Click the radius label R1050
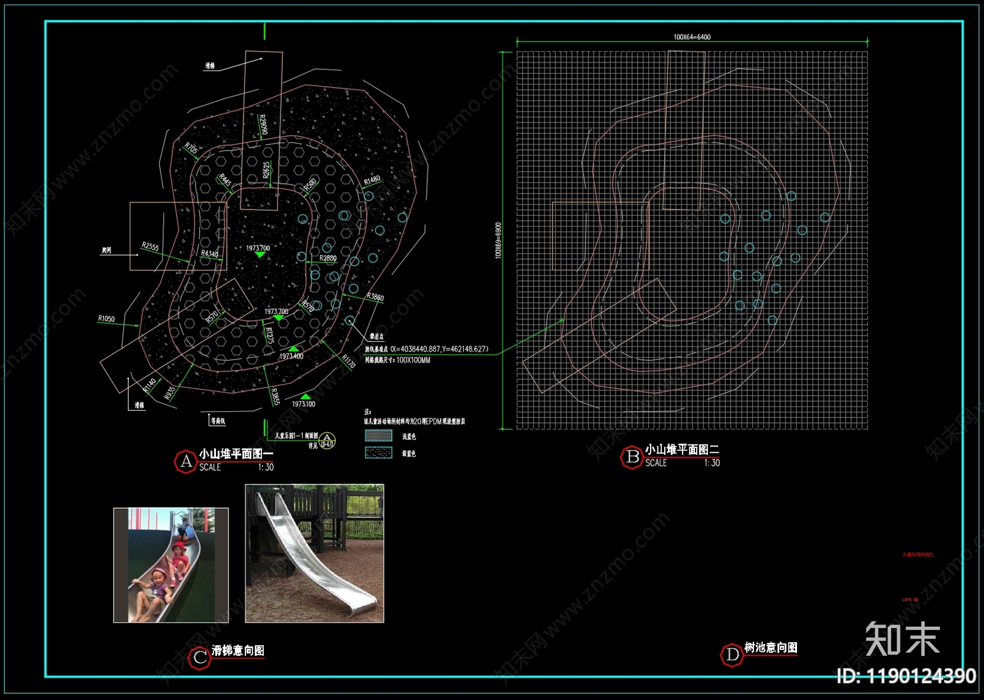Screen dimensions: 984x700 pyautogui.click(x=106, y=319)
